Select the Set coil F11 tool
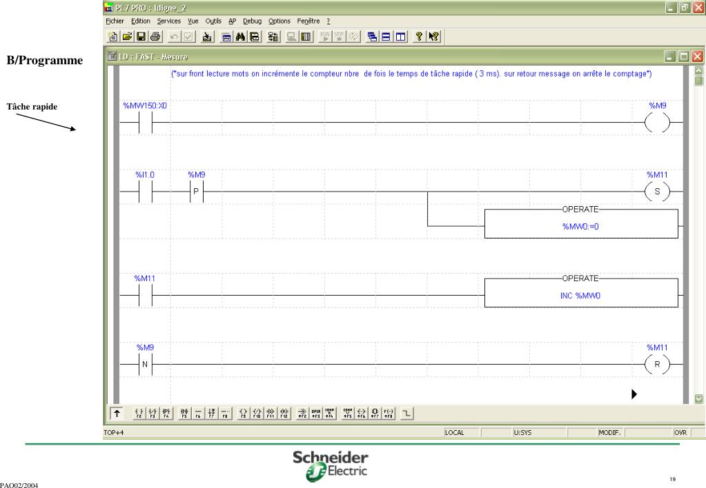Image resolution: width=706 pixels, height=488 pixels. click(270, 414)
